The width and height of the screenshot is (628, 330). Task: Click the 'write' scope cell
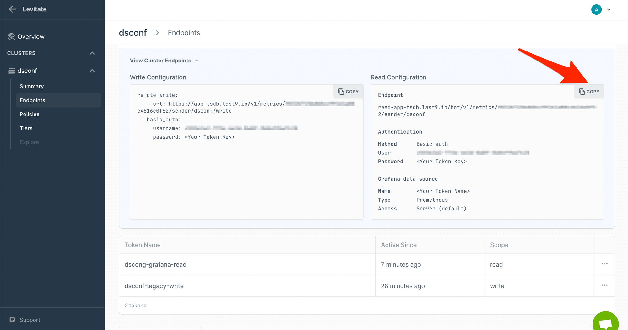[497, 286]
